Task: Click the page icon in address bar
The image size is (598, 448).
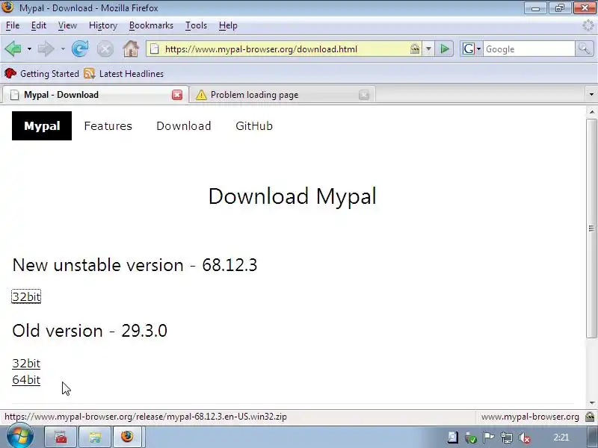Action: [155, 49]
